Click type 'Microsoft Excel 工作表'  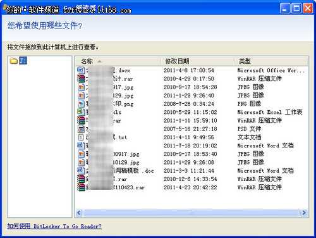click(x=270, y=112)
